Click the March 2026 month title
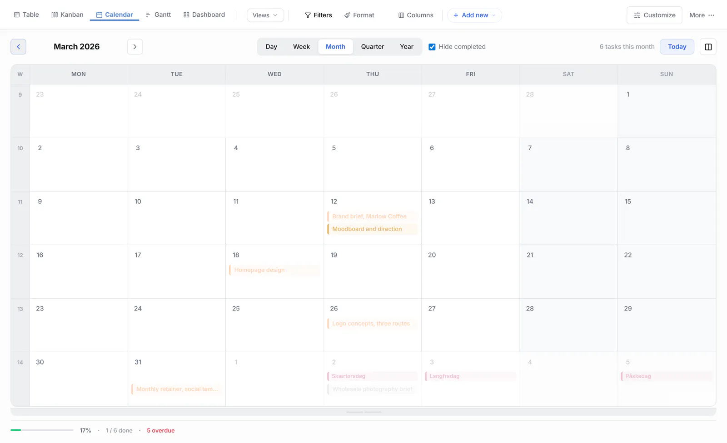 click(x=76, y=47)
